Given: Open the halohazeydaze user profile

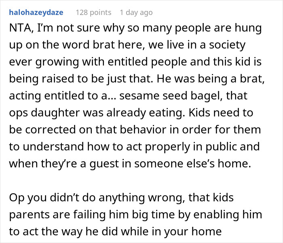Looking at the screenshot, I should (36, 13).
